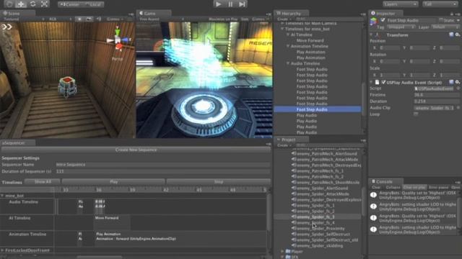Image resolution: width=462 pixels, height=259 pixels.
Task: Toggle Maximize on Play in Game view
Action: [223, 19]
